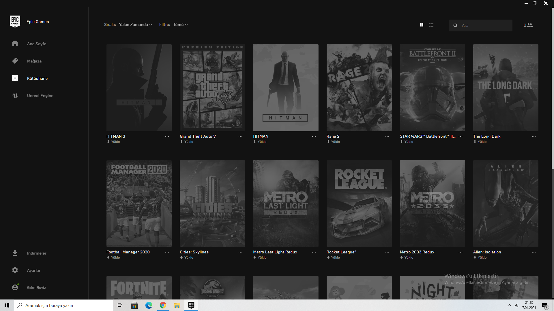
Task: Open the Ana Sayfa home icon
Action: click(15, 43)
